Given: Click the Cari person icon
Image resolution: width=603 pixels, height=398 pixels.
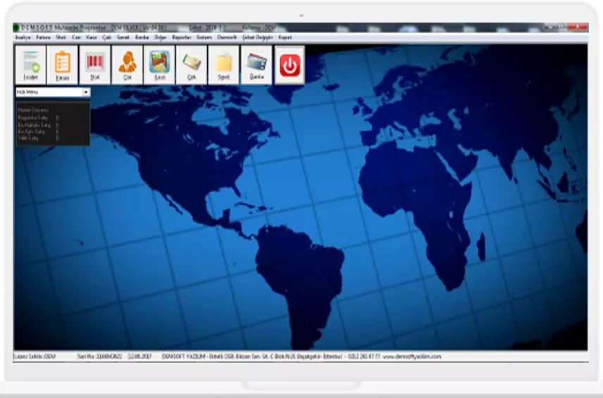Looking at the screenshot, I should (128, 65).
